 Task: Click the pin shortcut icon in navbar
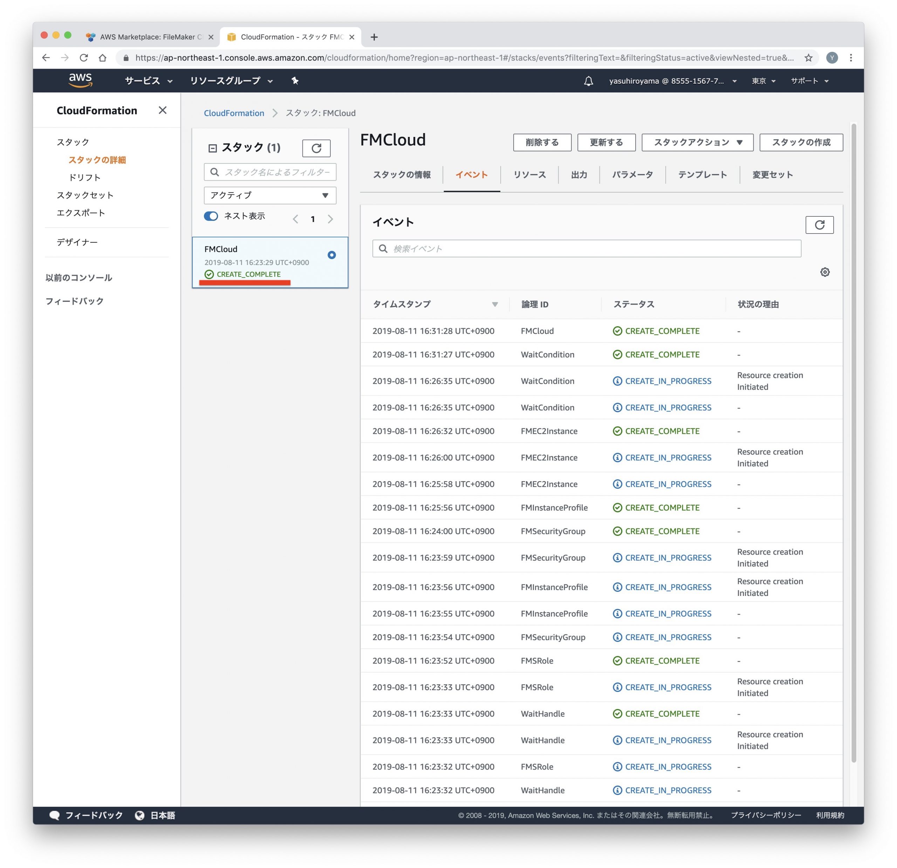(x=295, y=81)
